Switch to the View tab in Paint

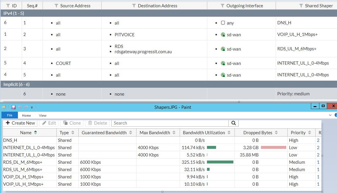click(x=43, y=116)
